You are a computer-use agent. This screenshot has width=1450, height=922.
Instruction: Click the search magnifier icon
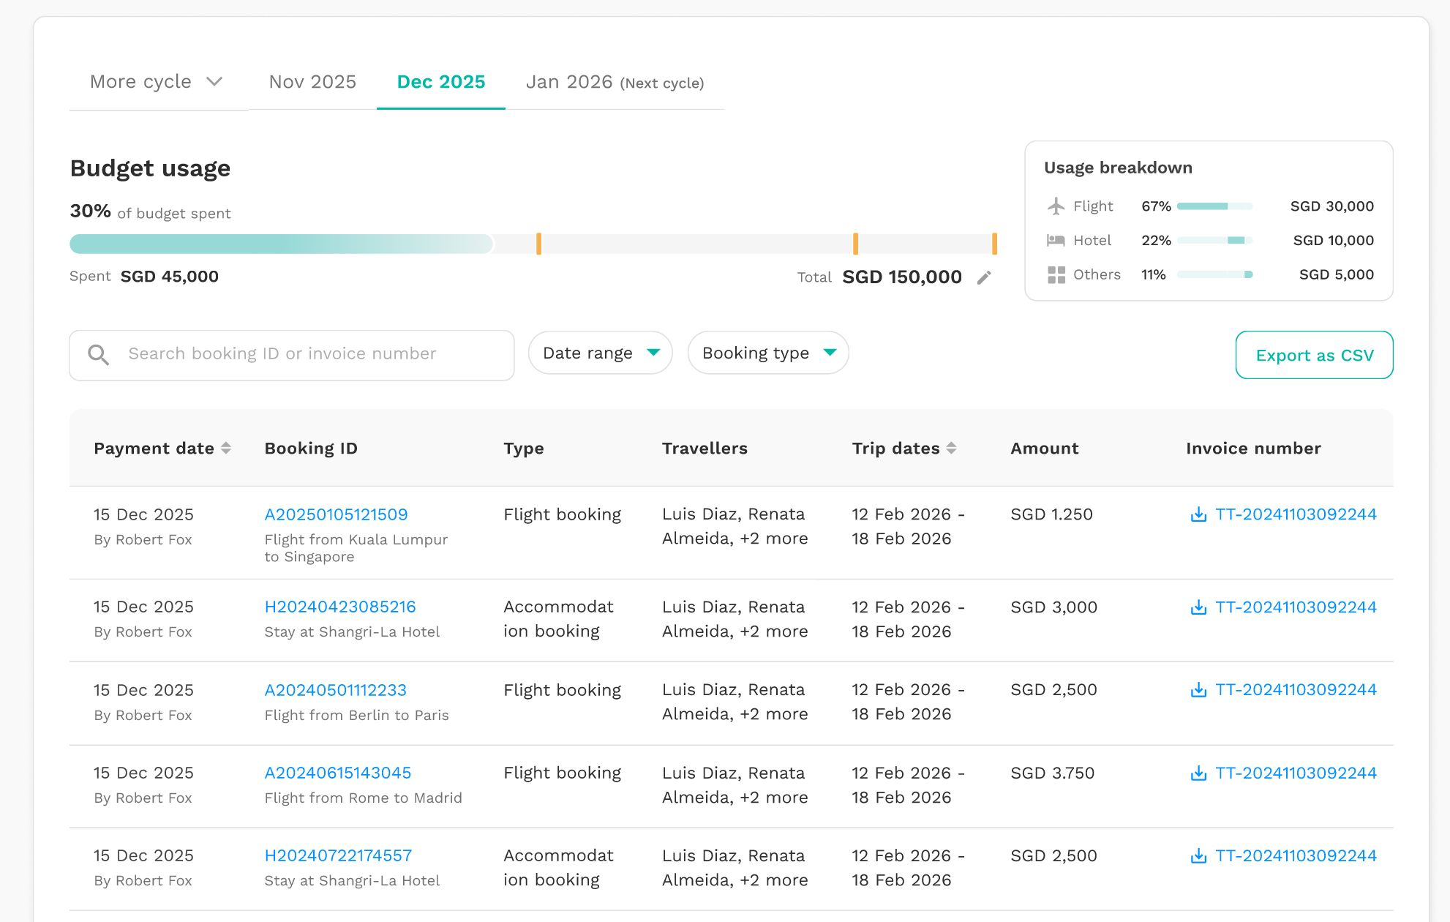(x=98, y=355)
